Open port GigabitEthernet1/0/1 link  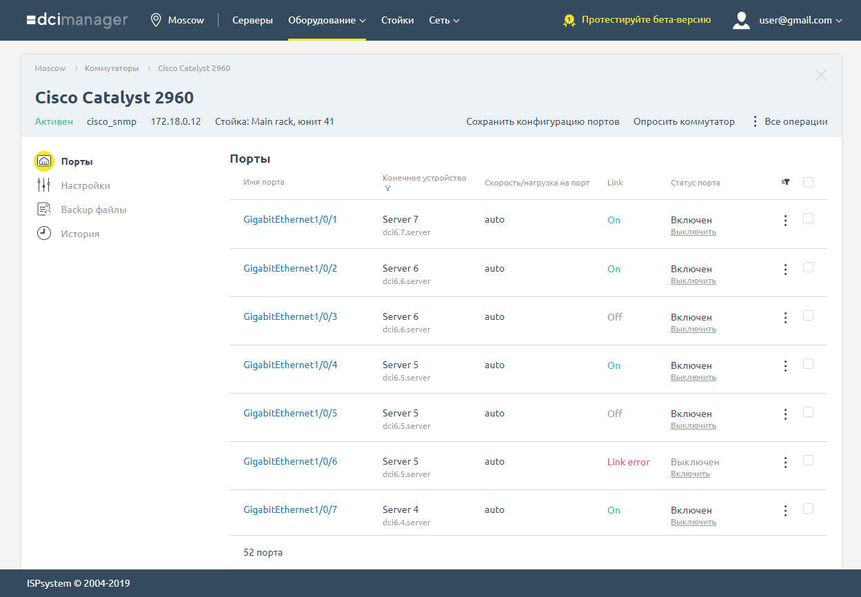point(290,220)
